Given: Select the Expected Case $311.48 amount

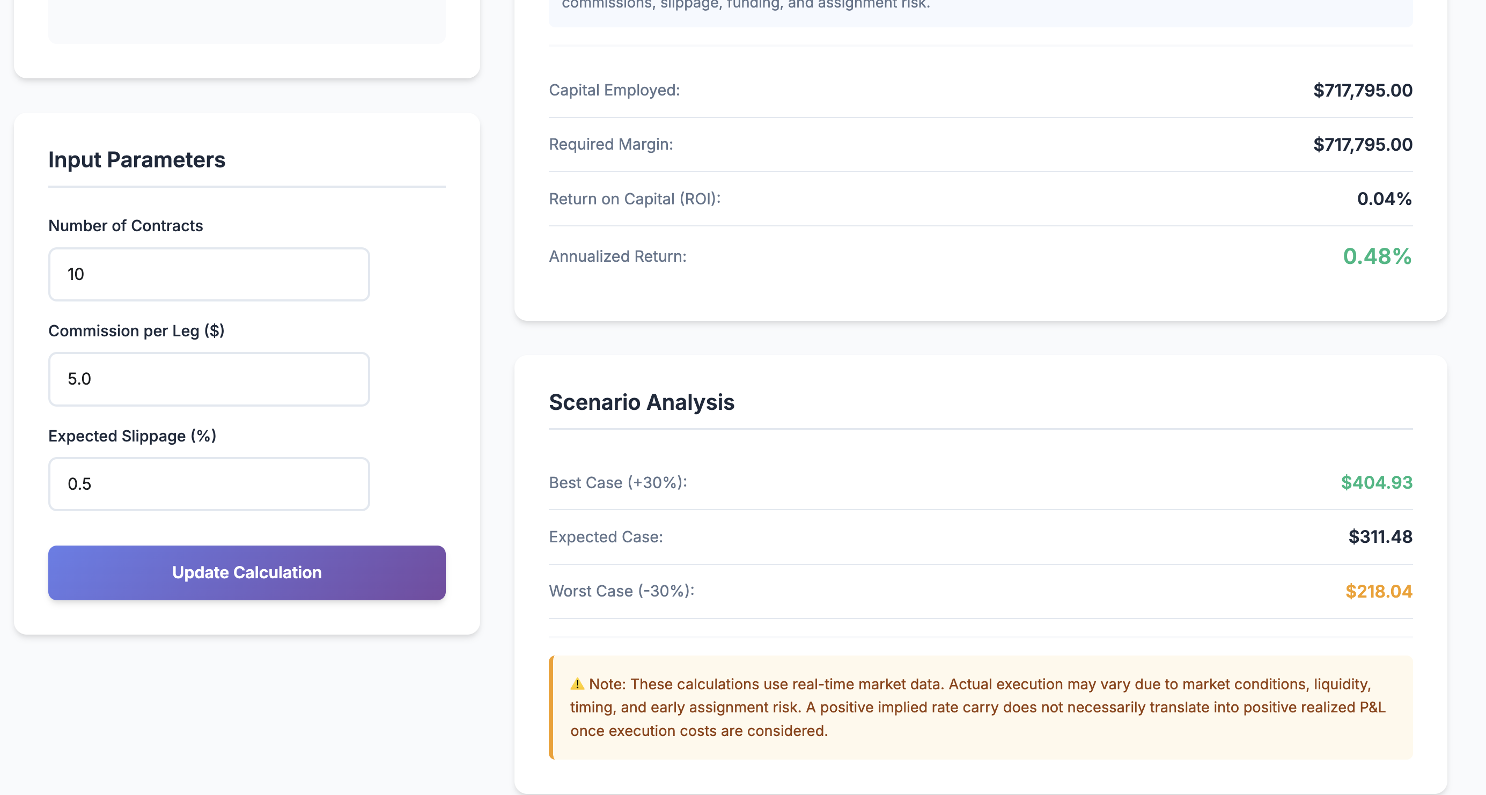Looking at the screenshot, I should click(1380, 536).
